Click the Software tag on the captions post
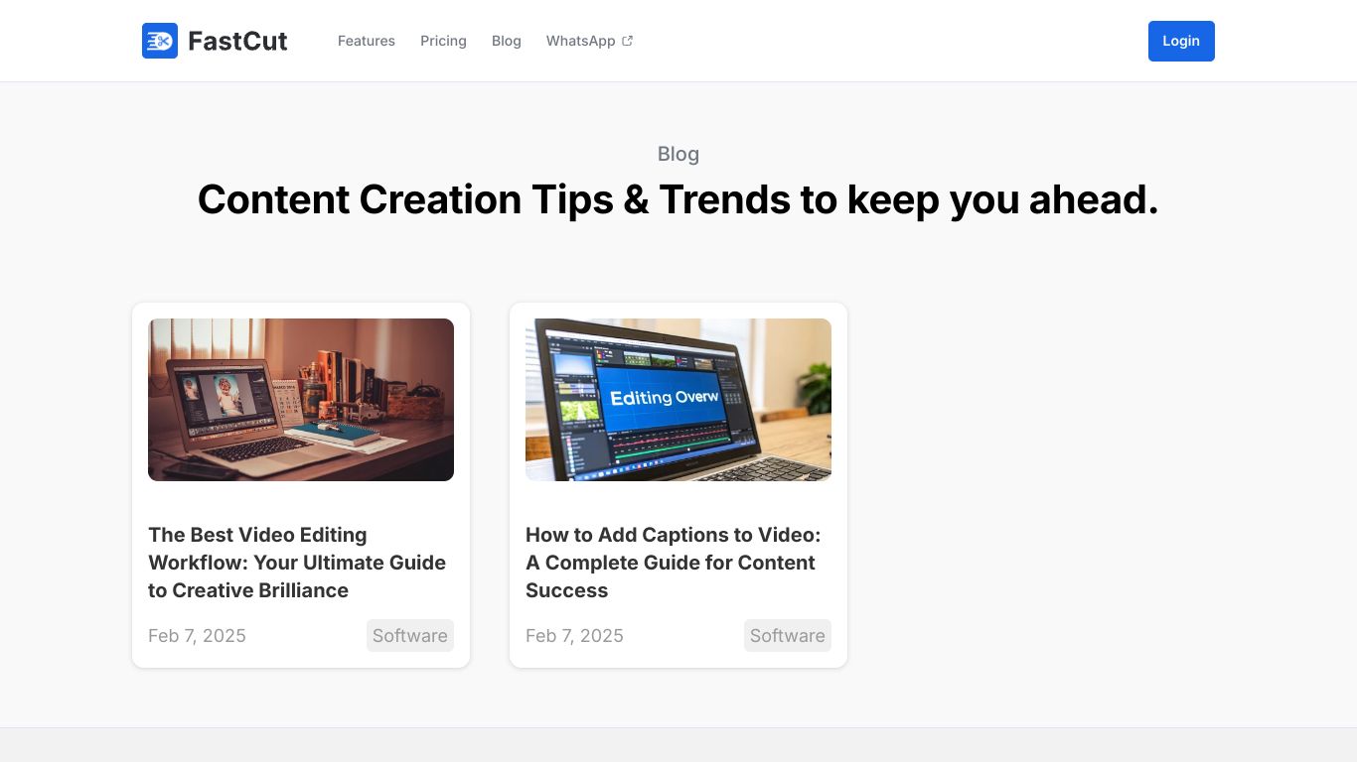Viewport: 1357px width, 762px height. (x=788, y=636)
